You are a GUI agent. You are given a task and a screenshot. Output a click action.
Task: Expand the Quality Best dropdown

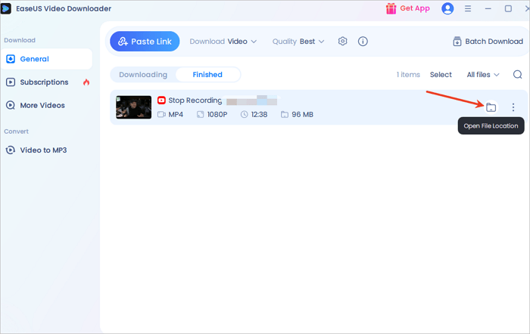[298, 42]
